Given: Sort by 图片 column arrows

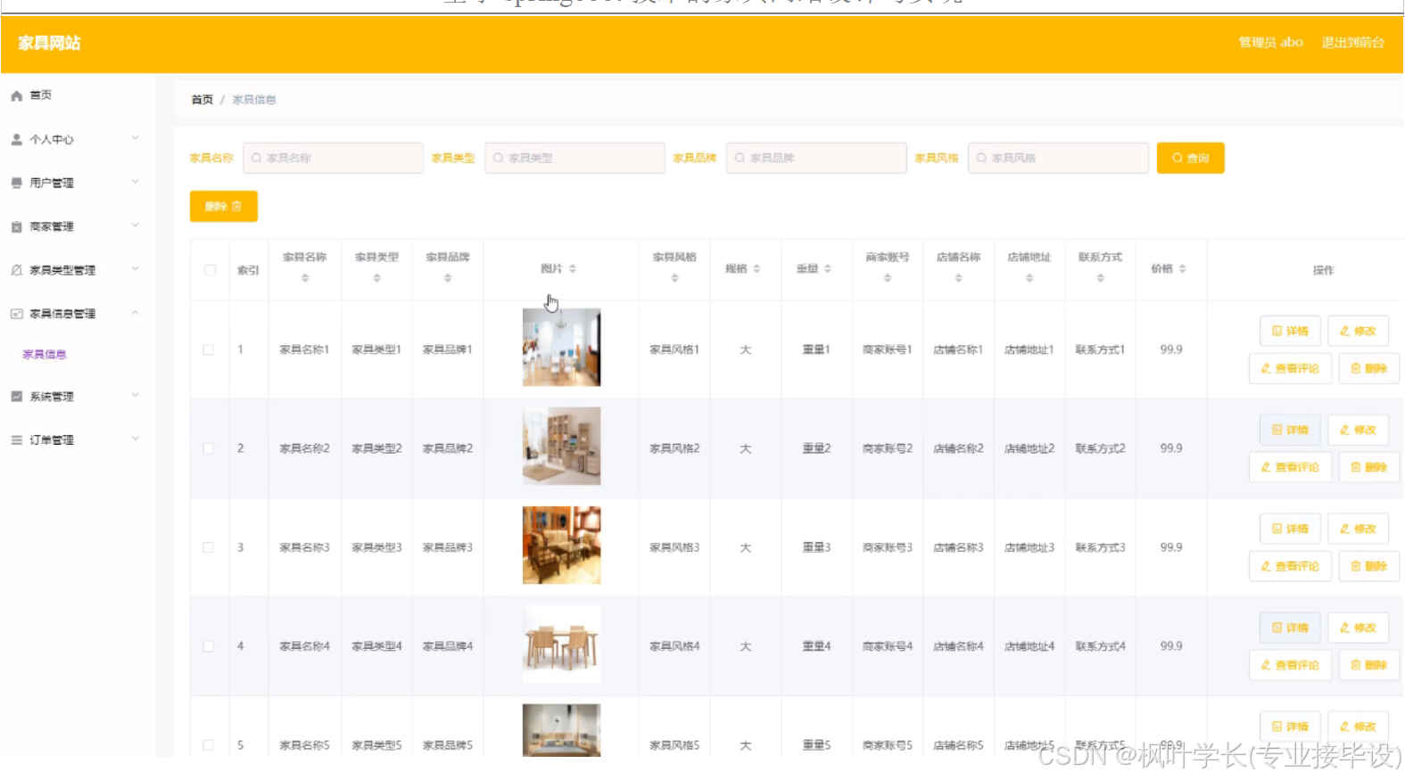Looking at the screenshot, I should tap(573, 268).
